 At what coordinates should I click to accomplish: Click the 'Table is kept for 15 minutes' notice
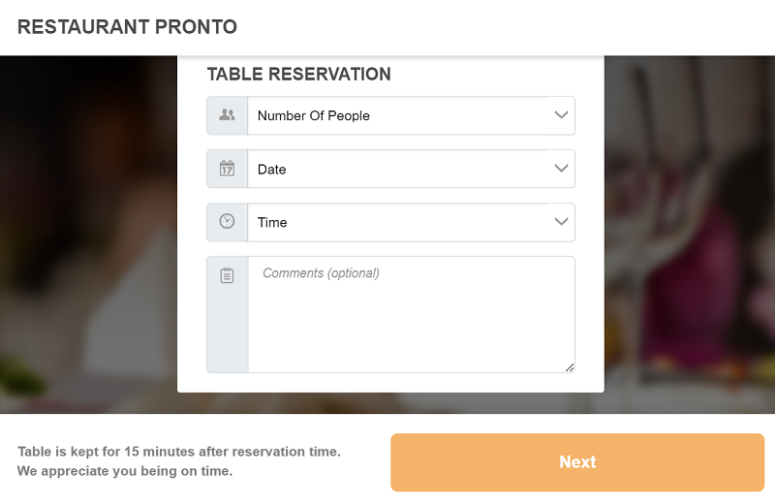click(x=179, y=452)
